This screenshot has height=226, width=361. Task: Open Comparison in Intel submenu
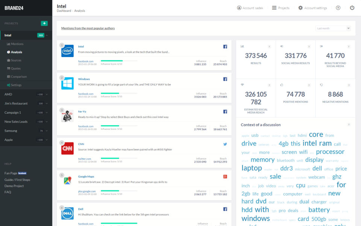coord(17,77)
